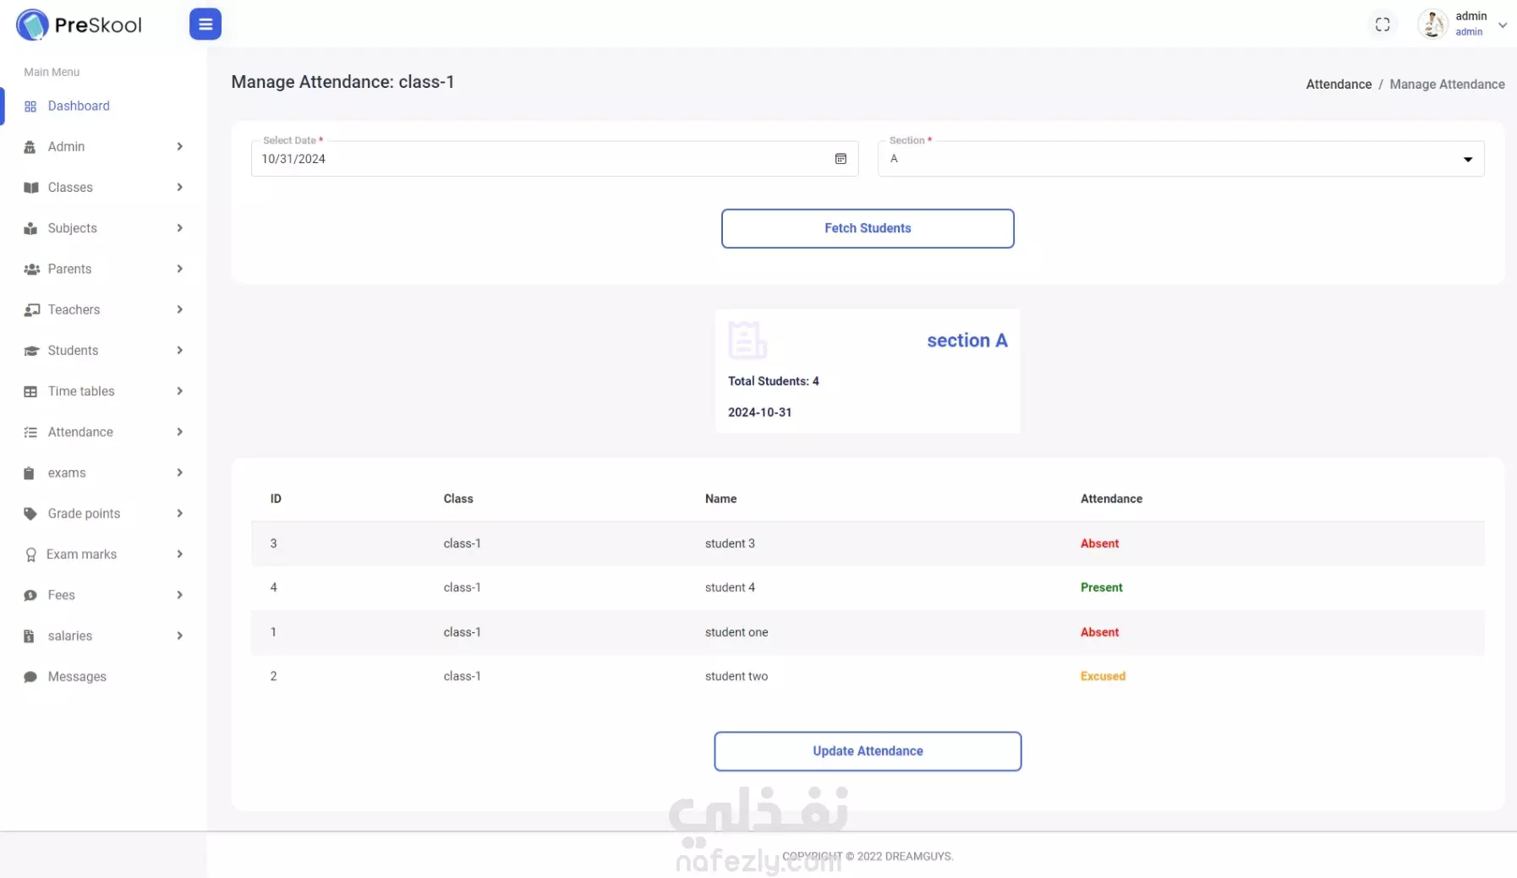Open the admin user dropdown arrow
This screenshot has width=1517, height=878.
[1503, 25]
